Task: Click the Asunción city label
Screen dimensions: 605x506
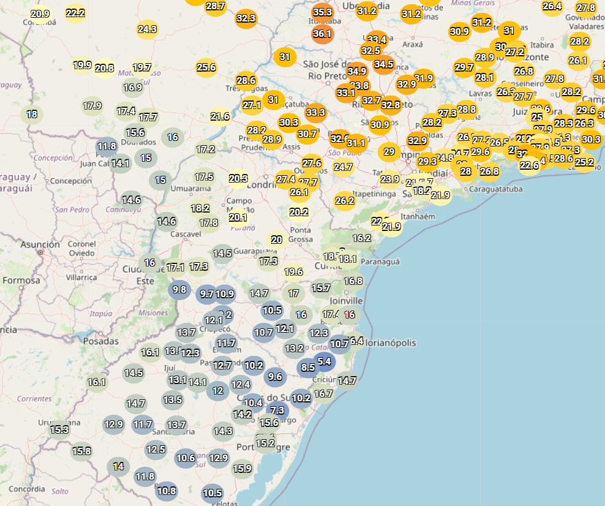Action: pos(40,244)
